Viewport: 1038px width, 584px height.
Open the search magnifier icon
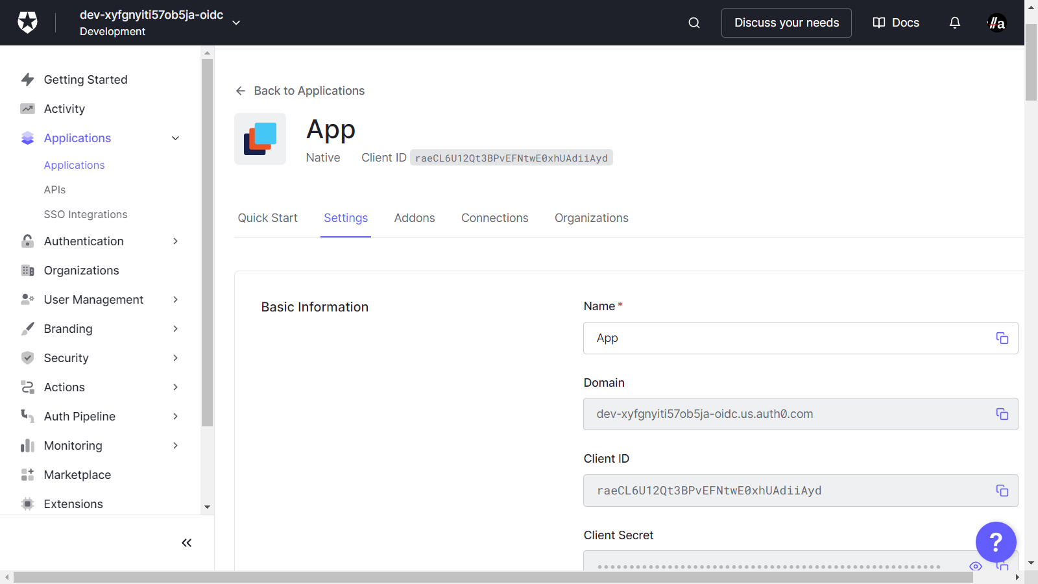click(x=694, y=23)
